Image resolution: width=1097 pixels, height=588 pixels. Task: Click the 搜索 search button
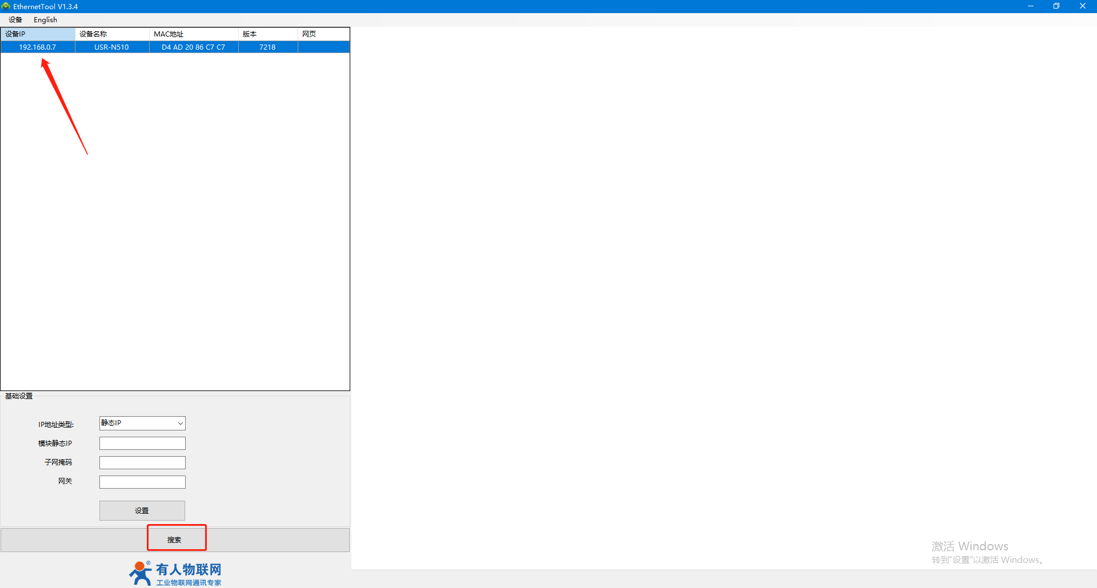click(175, 539)
